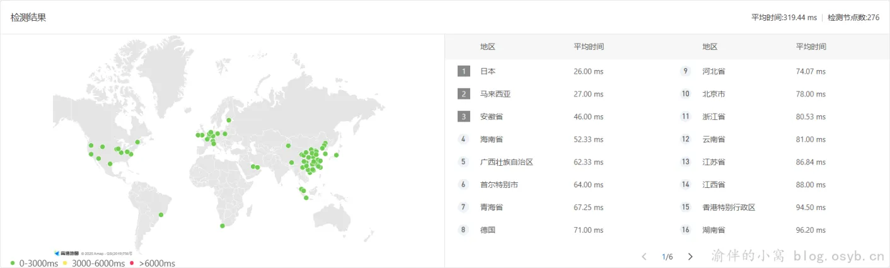Click the 检测结果 panel title
890x268 pixels.
click(28, 18)
